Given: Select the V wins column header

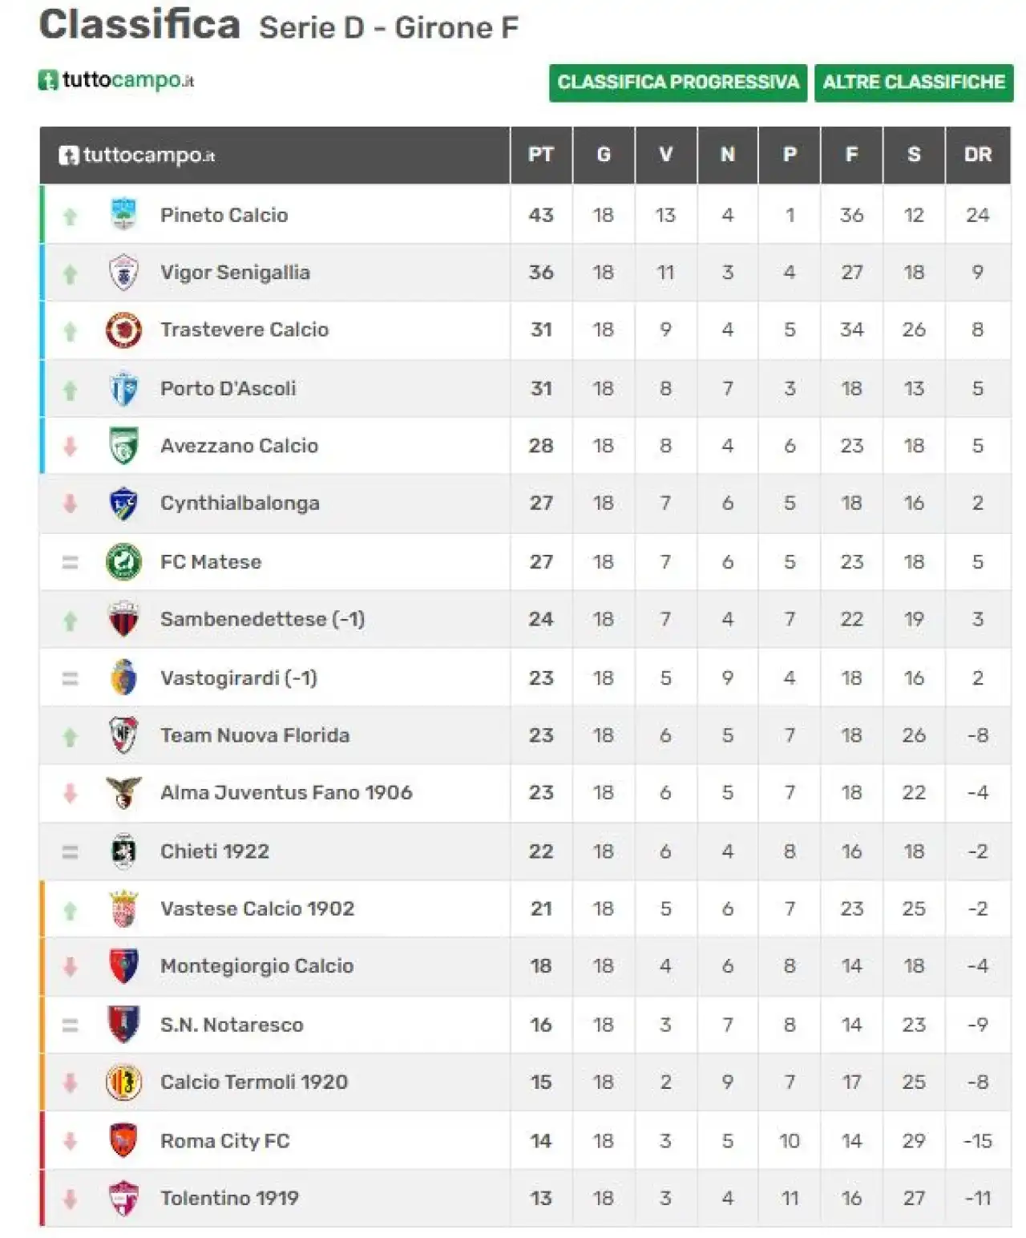Looking at the screenshot, I should pos(666,155).
